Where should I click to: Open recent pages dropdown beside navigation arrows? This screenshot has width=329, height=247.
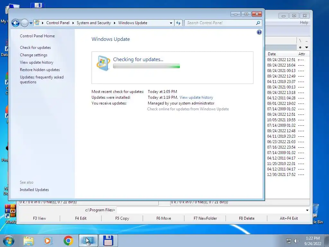pos(31,23)
